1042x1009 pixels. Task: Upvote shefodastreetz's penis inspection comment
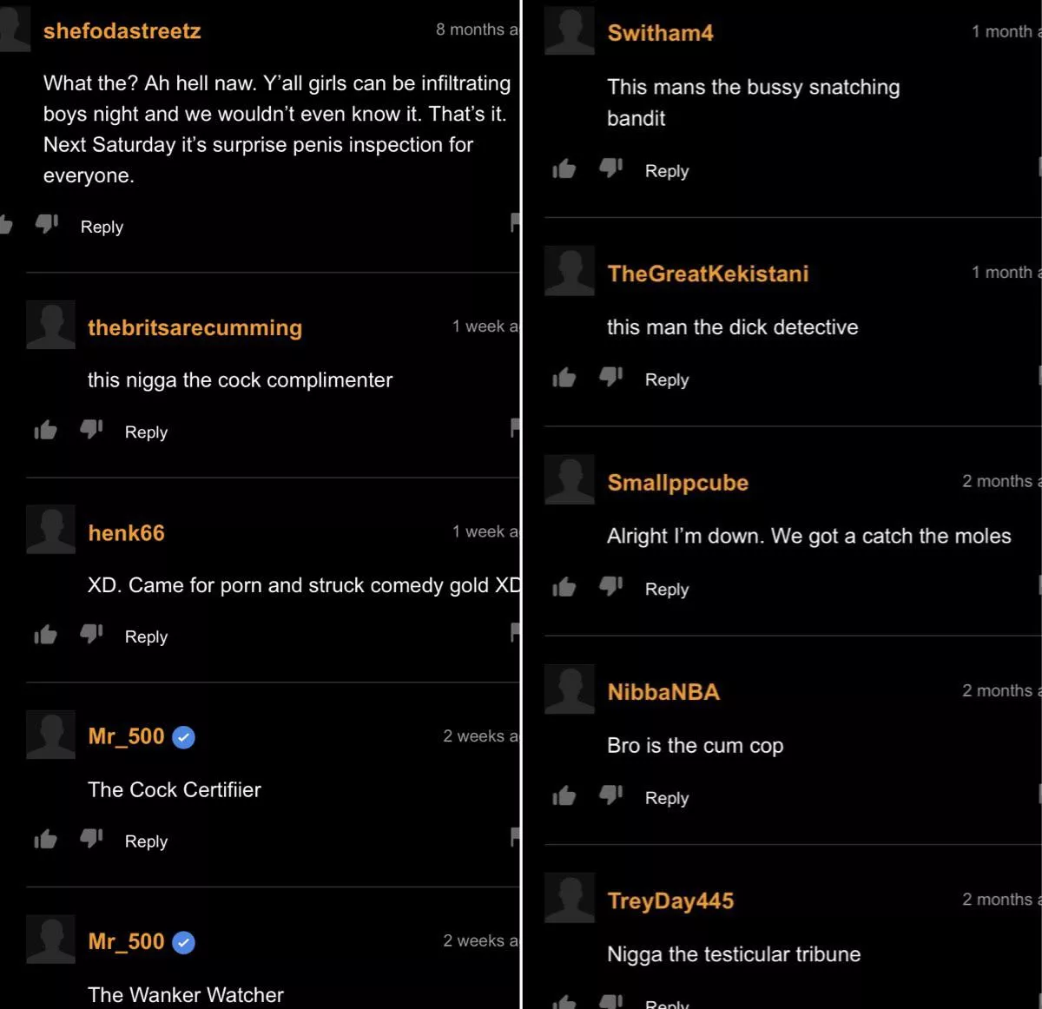tap(7, 224)
